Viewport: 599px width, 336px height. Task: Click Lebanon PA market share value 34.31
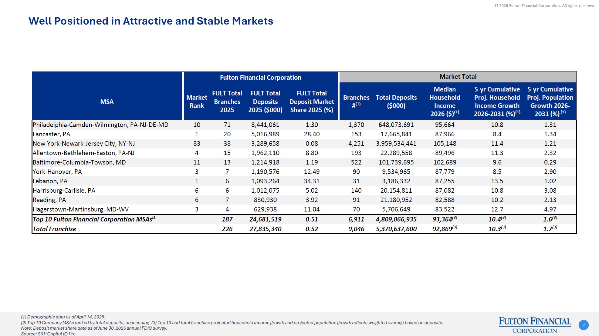click(312, 181)
